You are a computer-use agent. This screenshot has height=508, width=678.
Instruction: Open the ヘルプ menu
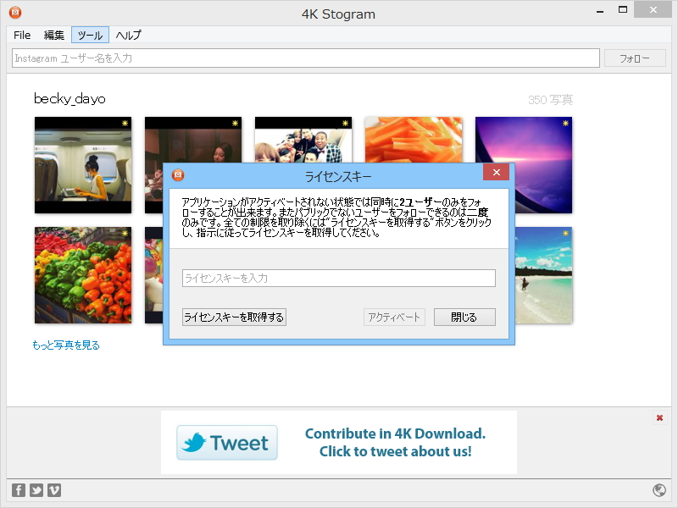tap(128, 35)
